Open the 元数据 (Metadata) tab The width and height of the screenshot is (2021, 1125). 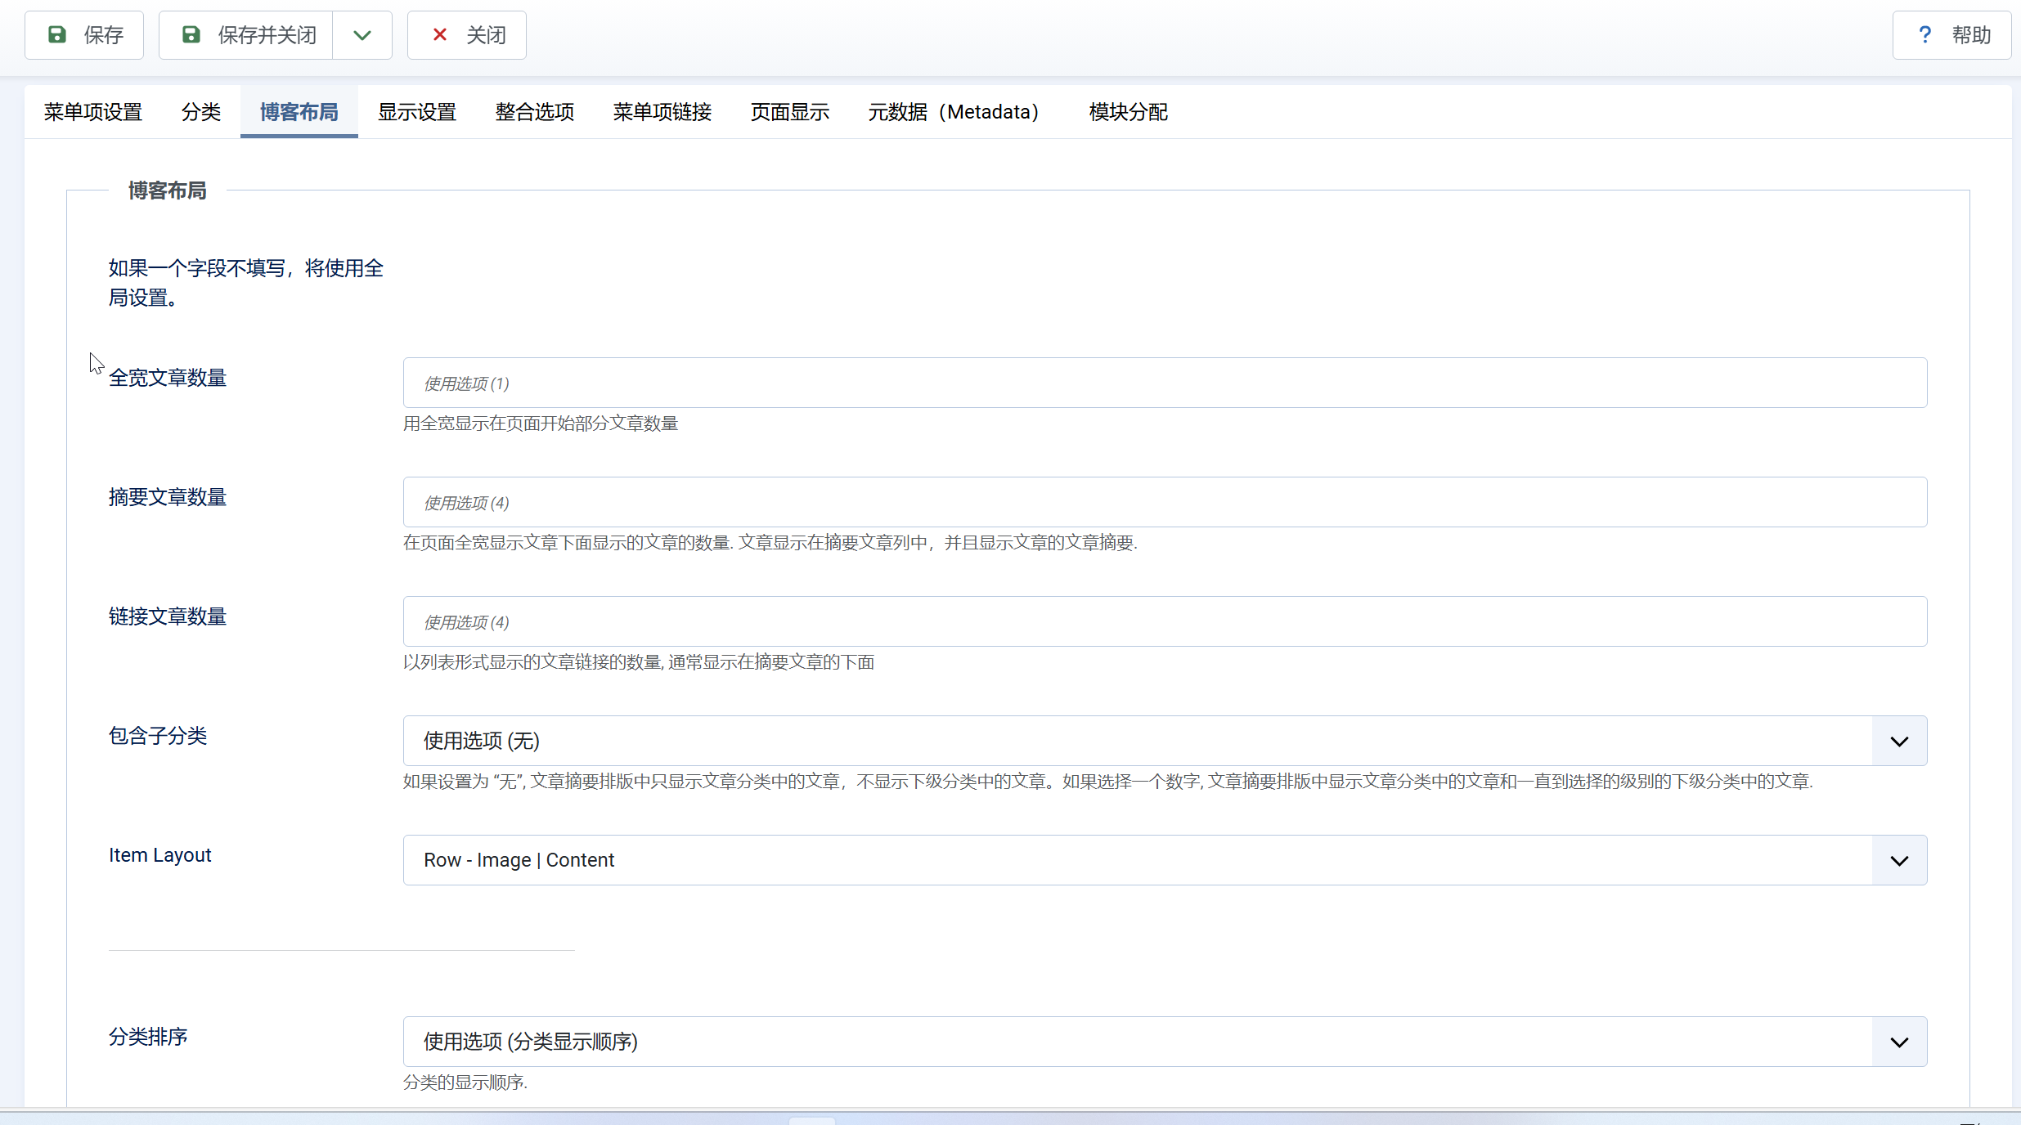click(954, 112)
